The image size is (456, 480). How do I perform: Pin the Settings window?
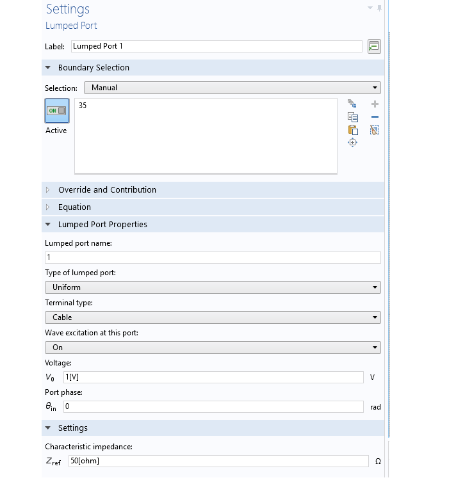pos(379,8)
